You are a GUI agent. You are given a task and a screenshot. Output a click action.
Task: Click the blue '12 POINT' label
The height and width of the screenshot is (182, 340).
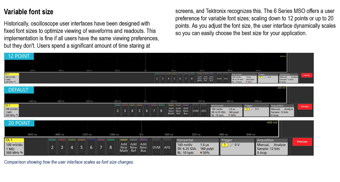click(19, 56)
